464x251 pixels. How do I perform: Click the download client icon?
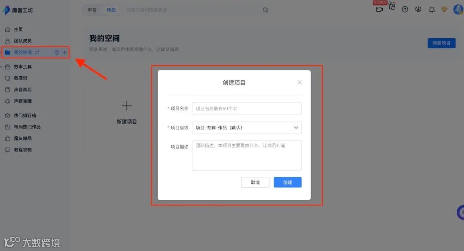point(418,9)
